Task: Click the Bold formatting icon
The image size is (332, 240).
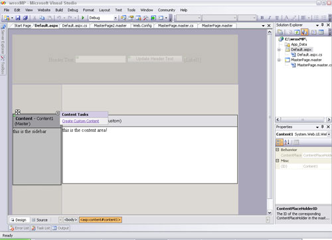Action: 262,18
